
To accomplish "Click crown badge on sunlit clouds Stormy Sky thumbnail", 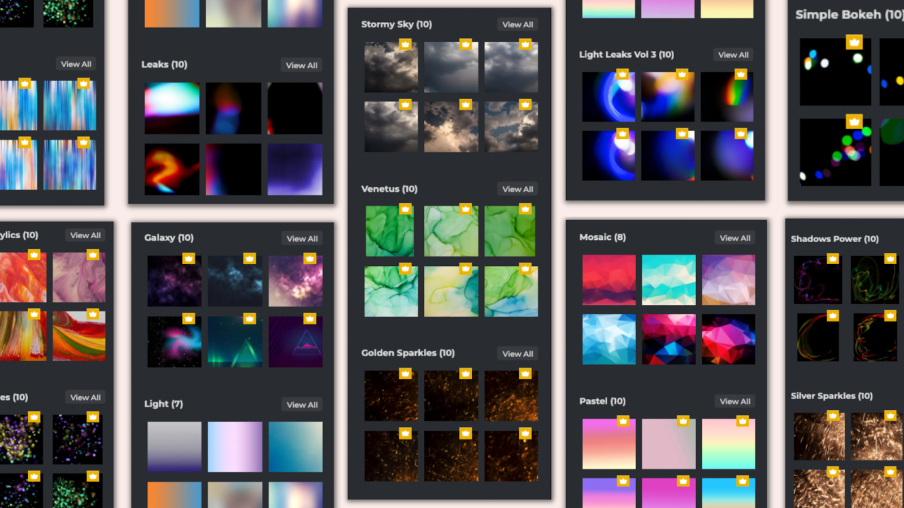I will coord(466,104).
